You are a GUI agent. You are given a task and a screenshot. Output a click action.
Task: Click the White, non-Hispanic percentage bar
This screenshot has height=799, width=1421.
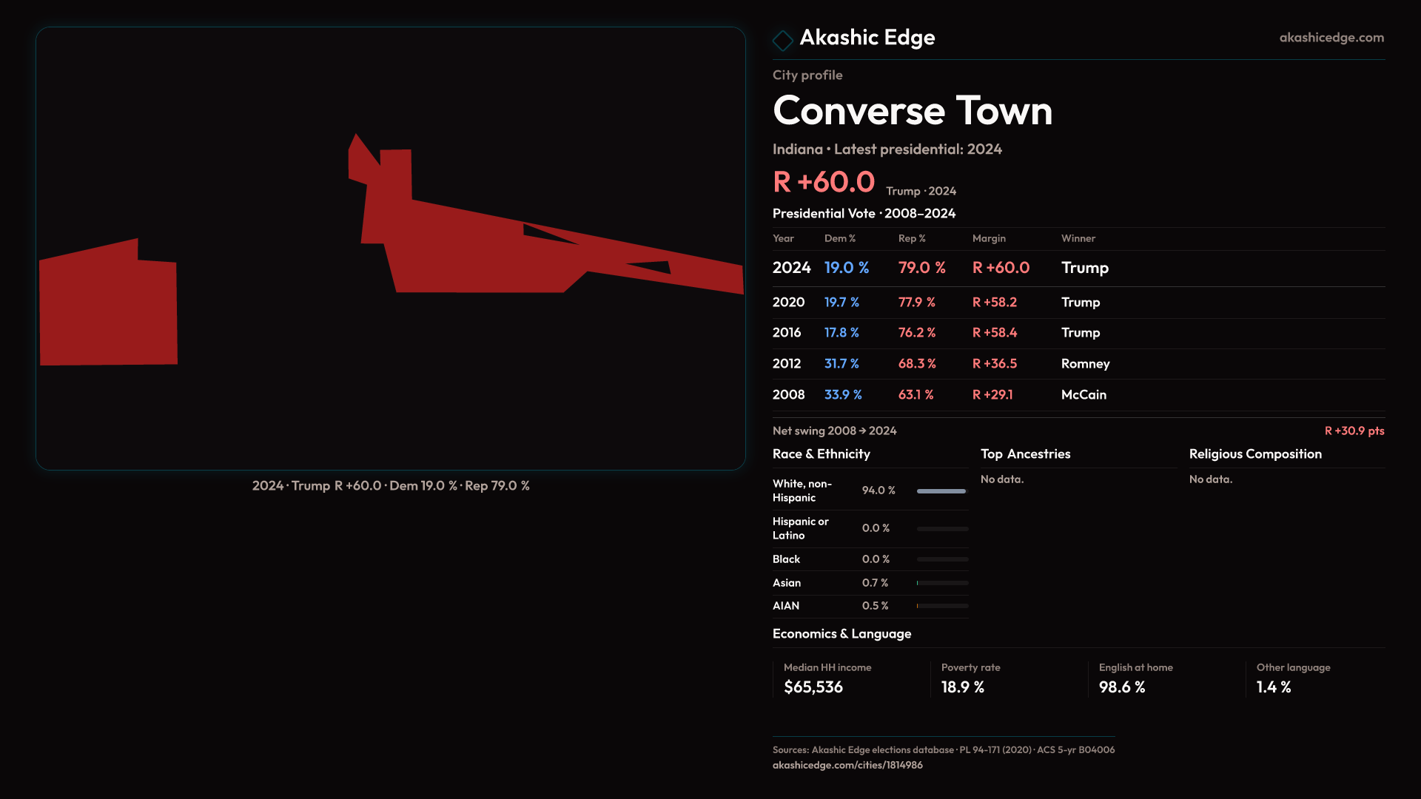click(x=941, y=491)
